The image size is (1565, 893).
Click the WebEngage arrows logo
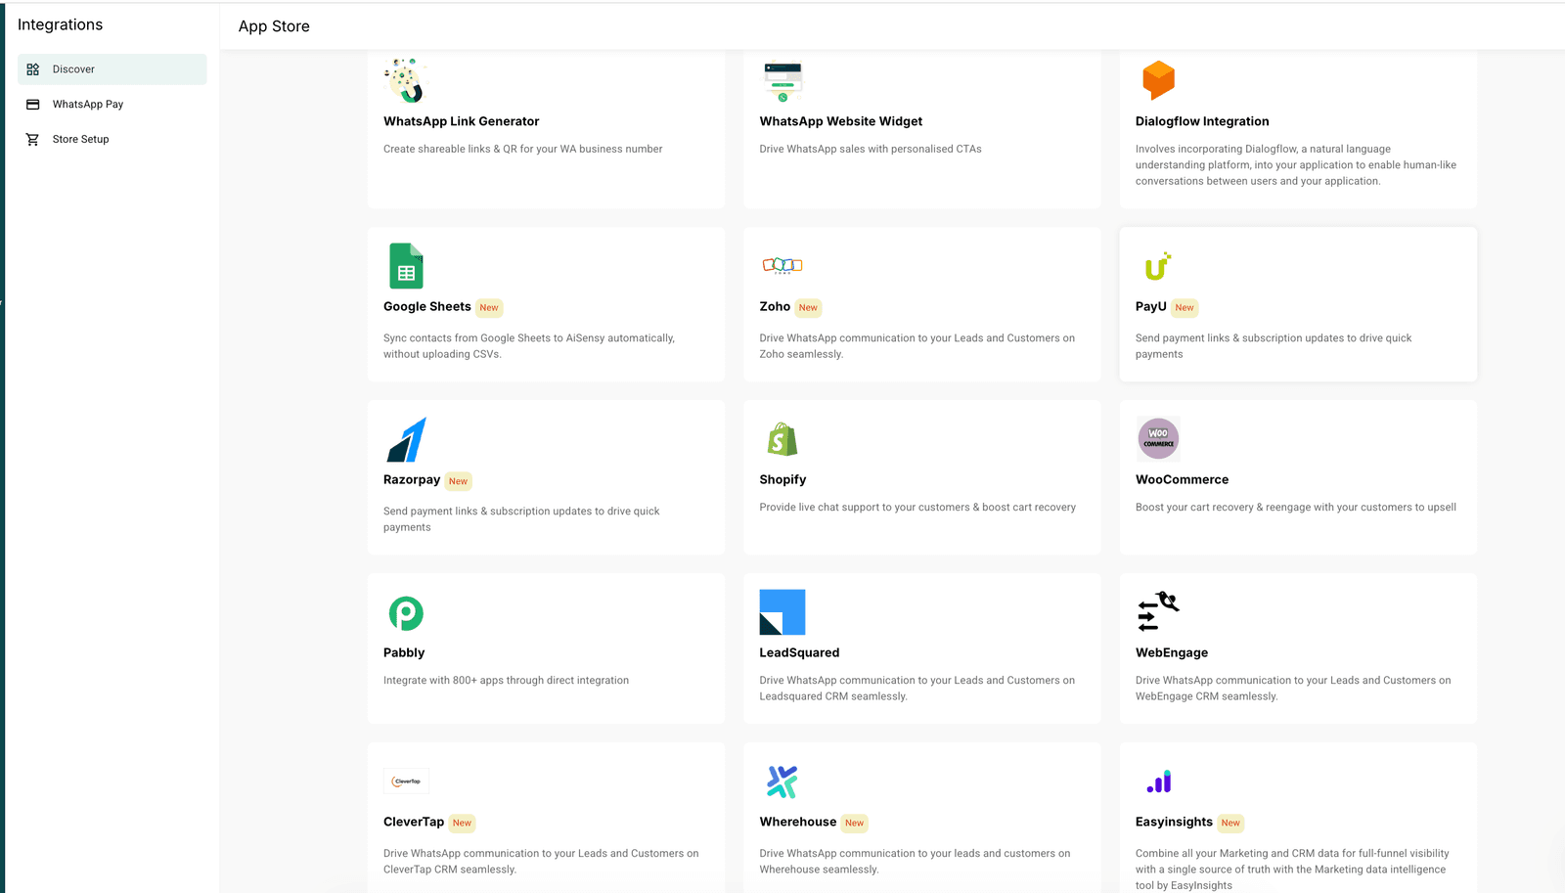[x=1158, y=611]
